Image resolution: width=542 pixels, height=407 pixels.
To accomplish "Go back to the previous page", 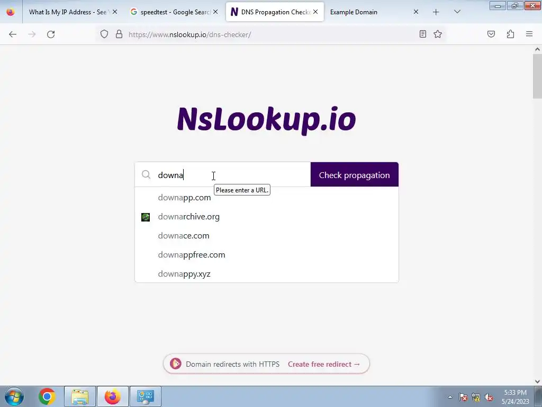I will [13, 34].
